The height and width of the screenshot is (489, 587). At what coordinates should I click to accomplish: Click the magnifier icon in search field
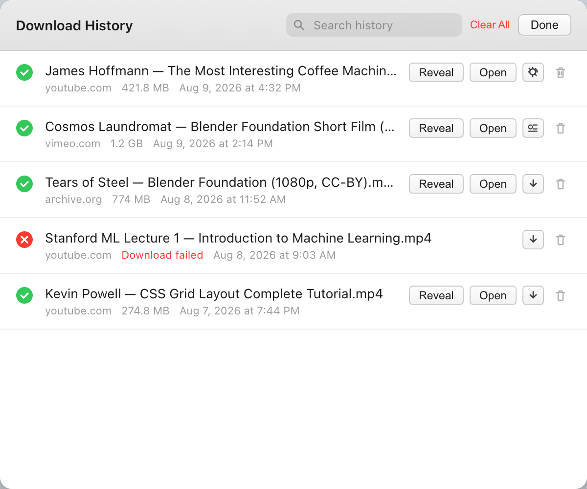299,25
